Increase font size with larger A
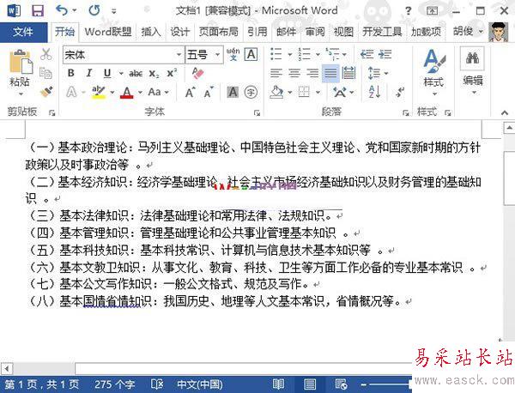The width and height of the screenshot is (515, 393). 191,93
